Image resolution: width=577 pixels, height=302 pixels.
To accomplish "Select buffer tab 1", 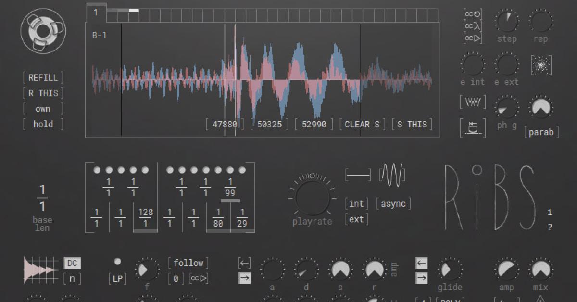I will 96,13.
